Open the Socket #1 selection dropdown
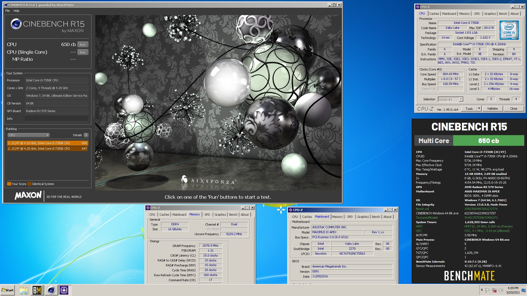Viewport: 527px width, 296px height. click(x=450, y=99)
